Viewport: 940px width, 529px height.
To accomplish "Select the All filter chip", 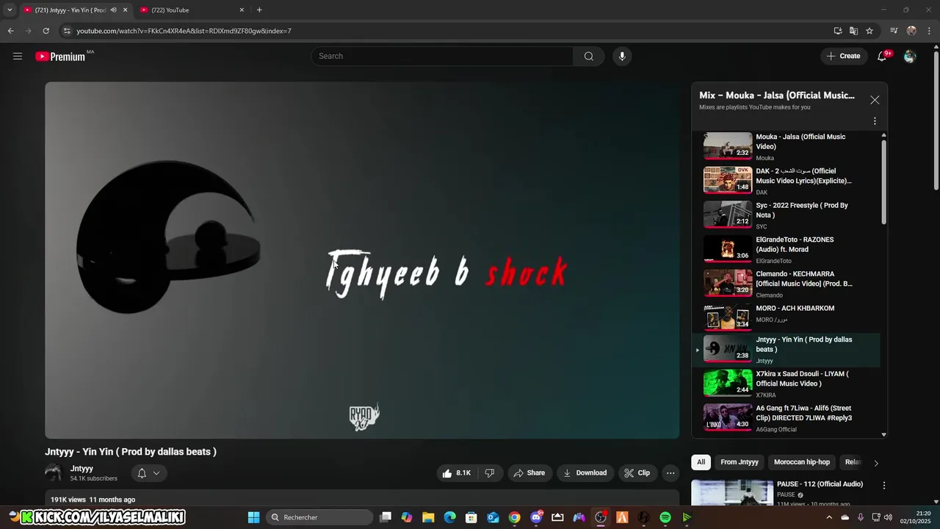I will [701, 462].
